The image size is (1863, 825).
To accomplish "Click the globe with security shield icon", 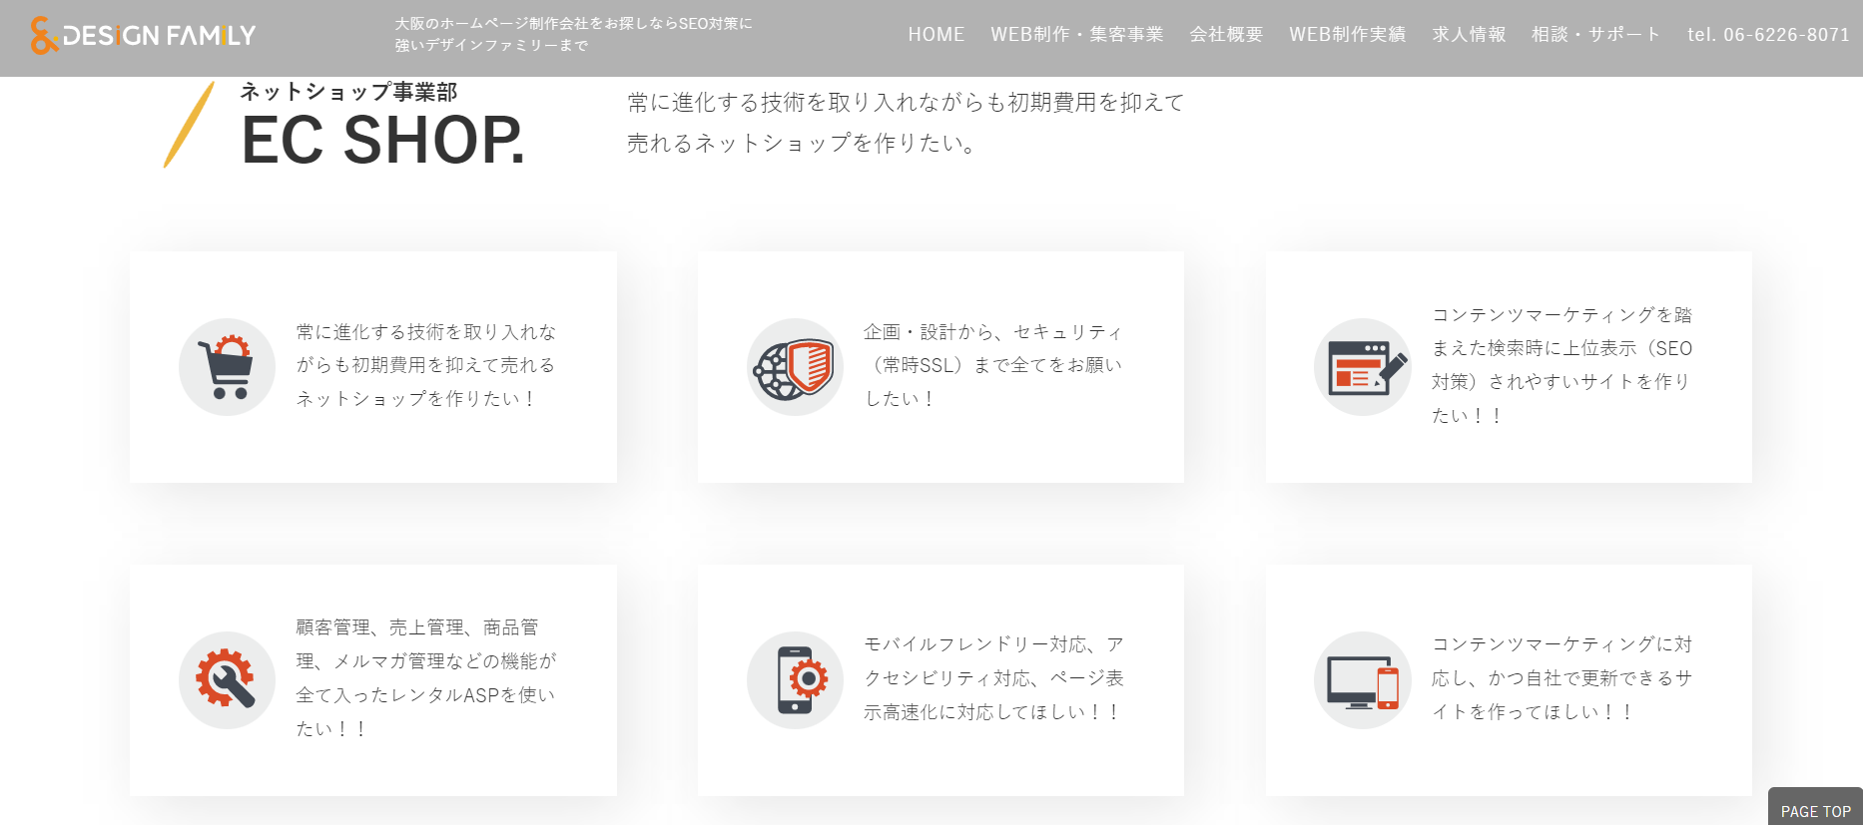I will [x=795, y=367].
